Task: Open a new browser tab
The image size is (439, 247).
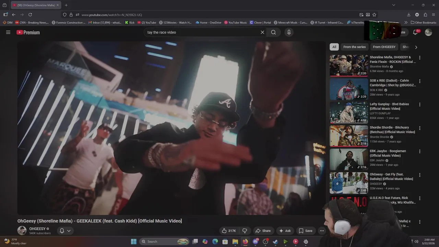Action: pyautogui.click(x=66, y=5)
